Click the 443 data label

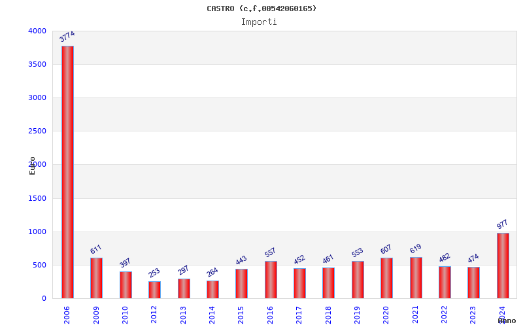click(x=241, y=260)
